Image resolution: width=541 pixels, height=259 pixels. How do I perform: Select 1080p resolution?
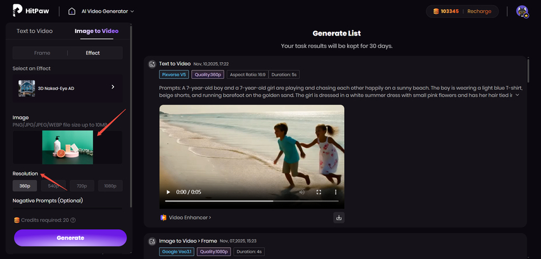coord(110,186)
